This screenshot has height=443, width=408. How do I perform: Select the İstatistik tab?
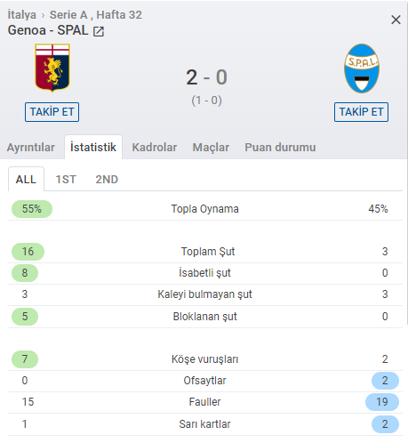(93, 147)
